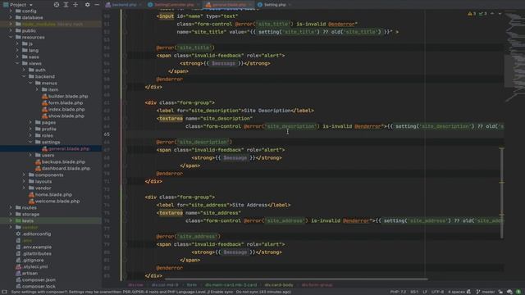Image resolution: width=525 pixels, height=295 pixels.
Task: Collapse the resources folder
Action: click(x=11, y=37)
